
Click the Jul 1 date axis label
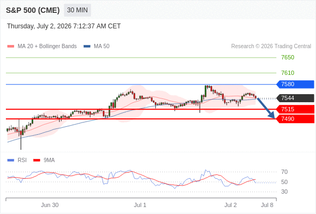(x=140, y=205)
